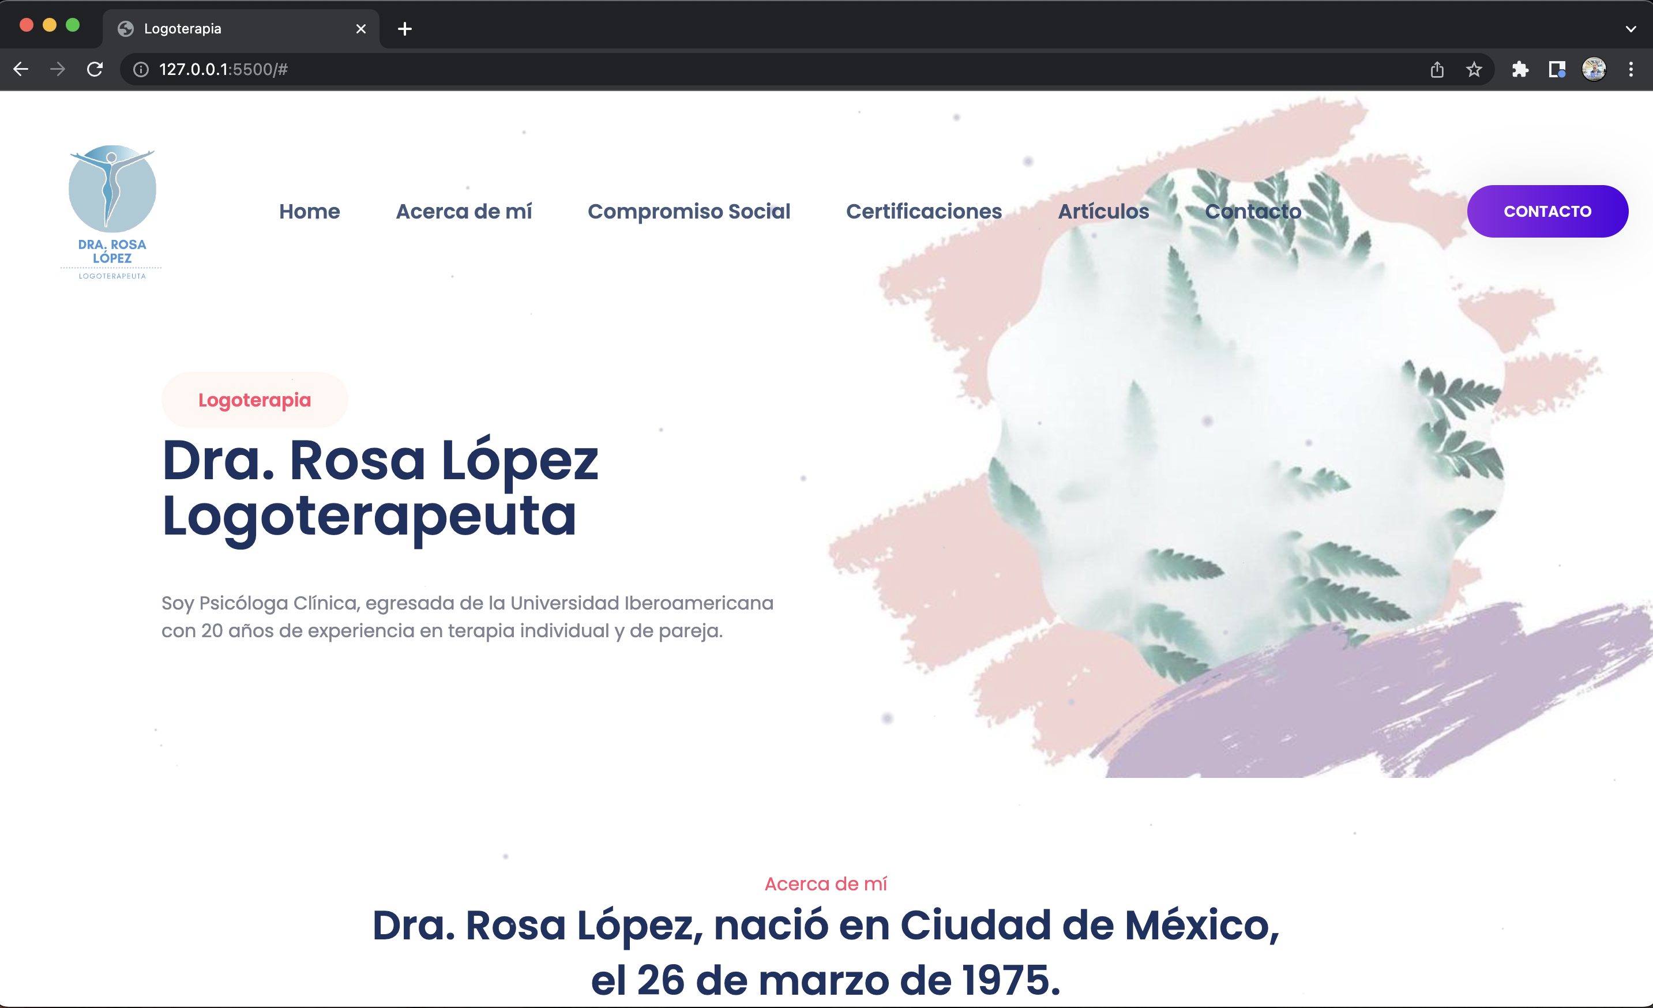Reload the current page
The height and width of the screenshot is (1008, 1653).
pyautogui.click(x=95, y=69)
